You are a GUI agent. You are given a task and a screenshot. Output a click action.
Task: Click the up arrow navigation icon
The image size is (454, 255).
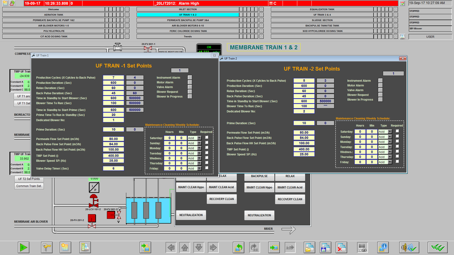185,247
